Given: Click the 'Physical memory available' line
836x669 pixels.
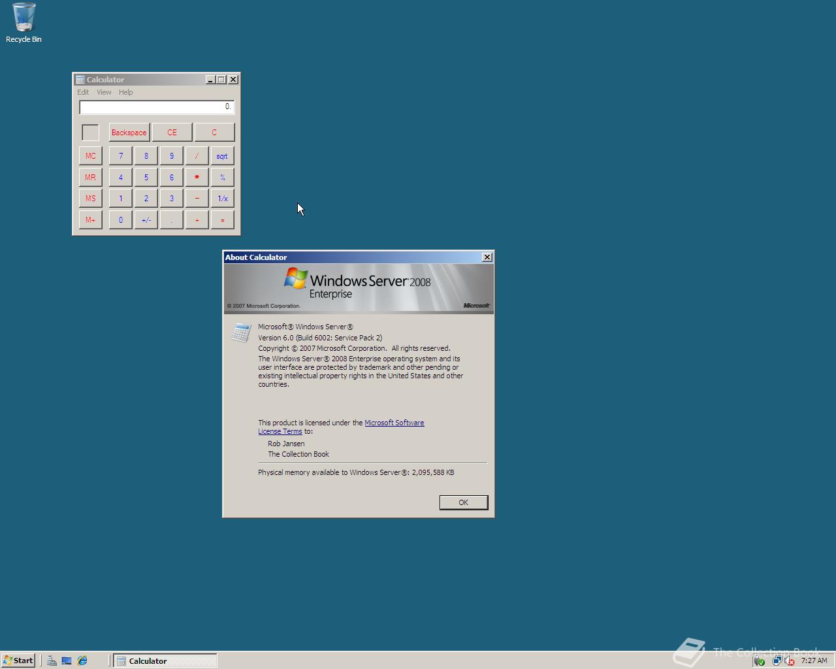Looking at the screenshot, I should tap(356, 472).
